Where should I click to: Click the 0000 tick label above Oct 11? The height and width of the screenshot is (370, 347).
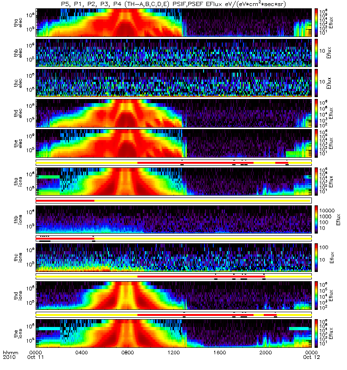[x=36, y=352]
